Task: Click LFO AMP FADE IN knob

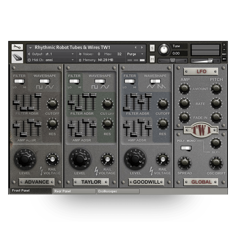Action: (x=184, y=117)
